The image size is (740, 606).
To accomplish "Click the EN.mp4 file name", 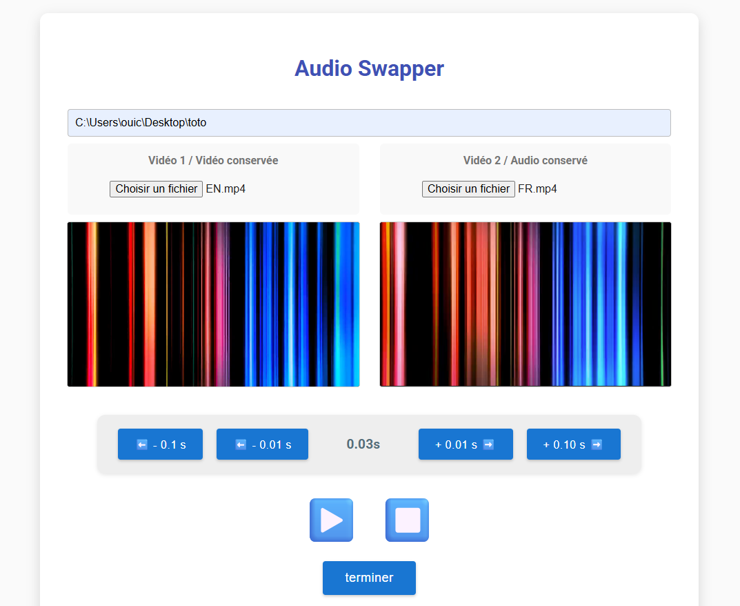I will point(226,189).
